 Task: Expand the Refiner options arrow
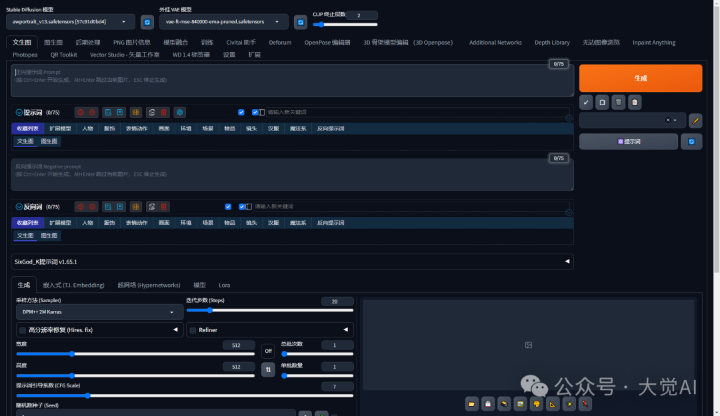coord(345,329)
